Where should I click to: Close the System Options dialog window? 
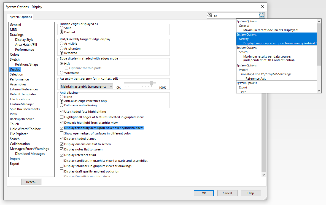pos(262,7)
